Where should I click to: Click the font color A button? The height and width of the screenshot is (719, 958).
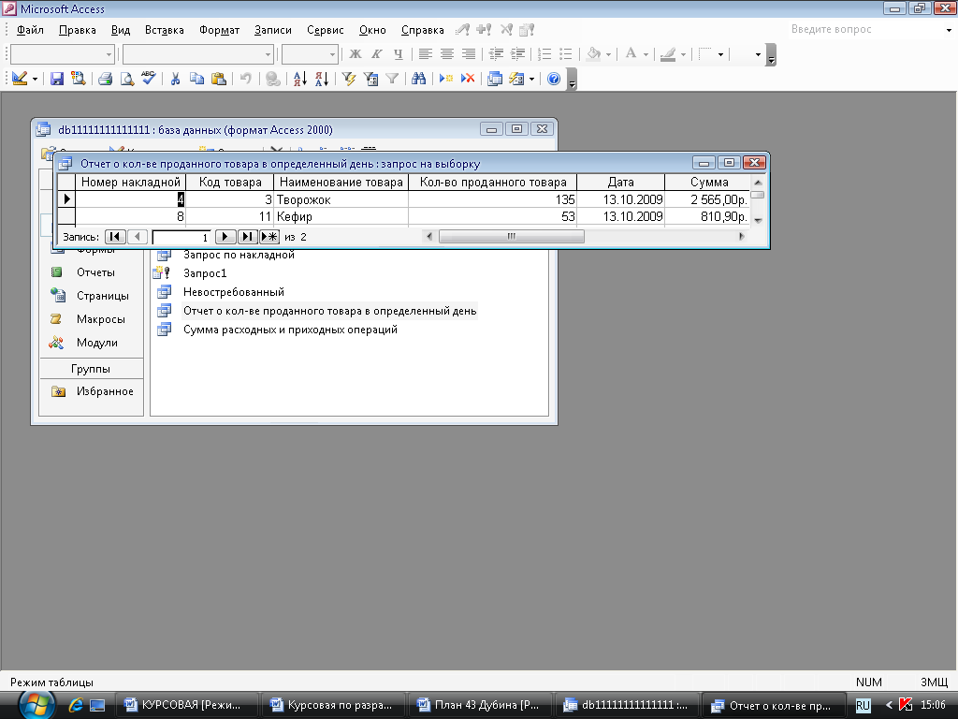click(x=631, y=54)
